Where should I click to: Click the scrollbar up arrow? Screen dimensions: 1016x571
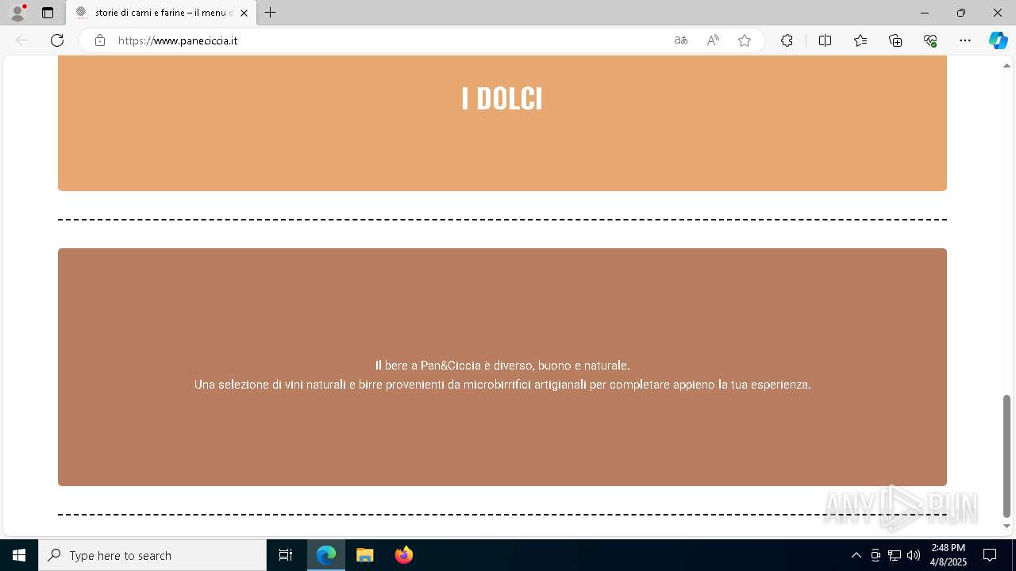coord(1006,65)
